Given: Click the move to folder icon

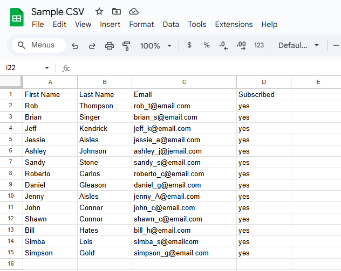Looking at the screenshot, I should tap(117, 11).
